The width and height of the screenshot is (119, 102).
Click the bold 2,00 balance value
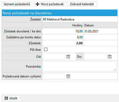pos(79,43)
